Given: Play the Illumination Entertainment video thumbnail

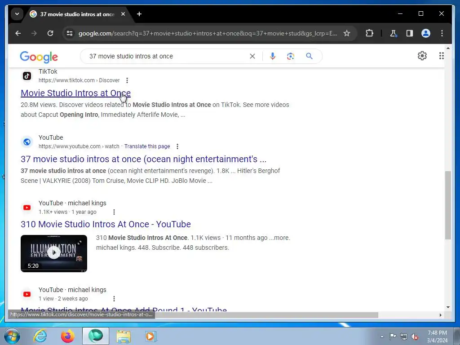Looking at the screenshot, I should click(x=54, y=253).
